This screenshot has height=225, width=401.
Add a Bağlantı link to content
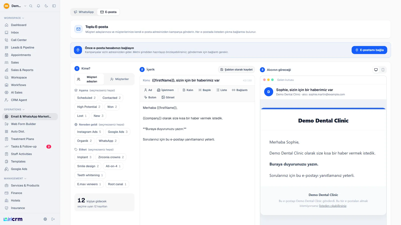pyautogui.click(x=240, y=90)
